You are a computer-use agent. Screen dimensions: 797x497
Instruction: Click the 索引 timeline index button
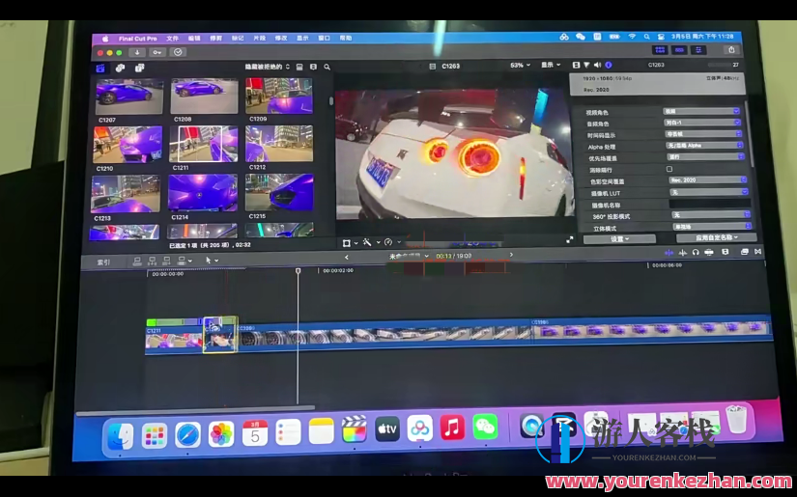pos(103,262)
